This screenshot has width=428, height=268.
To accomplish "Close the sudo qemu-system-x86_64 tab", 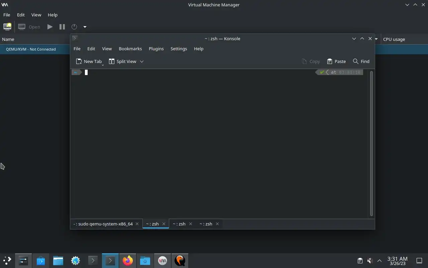I will 137,224.
